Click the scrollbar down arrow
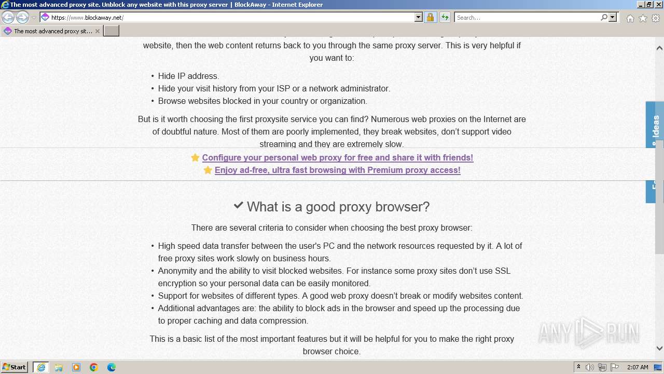This screenshot has width=664, height=374. tap(659, 349)
